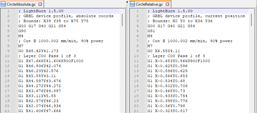
Task: Click the right pane's vertical scrollbar thumb
Action: 251,20
